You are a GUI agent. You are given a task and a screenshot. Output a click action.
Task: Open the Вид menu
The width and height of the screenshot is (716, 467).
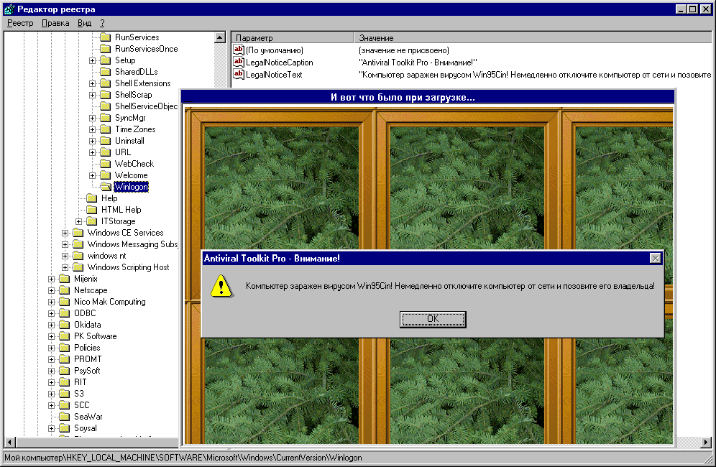[84, 23]
